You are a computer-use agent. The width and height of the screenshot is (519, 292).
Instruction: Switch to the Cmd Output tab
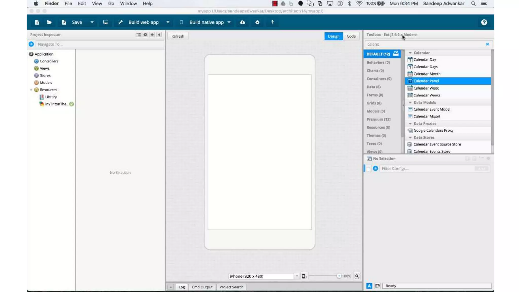pos(202,287)
